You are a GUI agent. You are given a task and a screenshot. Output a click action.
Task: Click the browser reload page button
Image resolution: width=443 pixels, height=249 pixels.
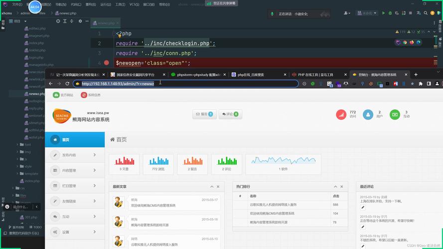[67, 84]
